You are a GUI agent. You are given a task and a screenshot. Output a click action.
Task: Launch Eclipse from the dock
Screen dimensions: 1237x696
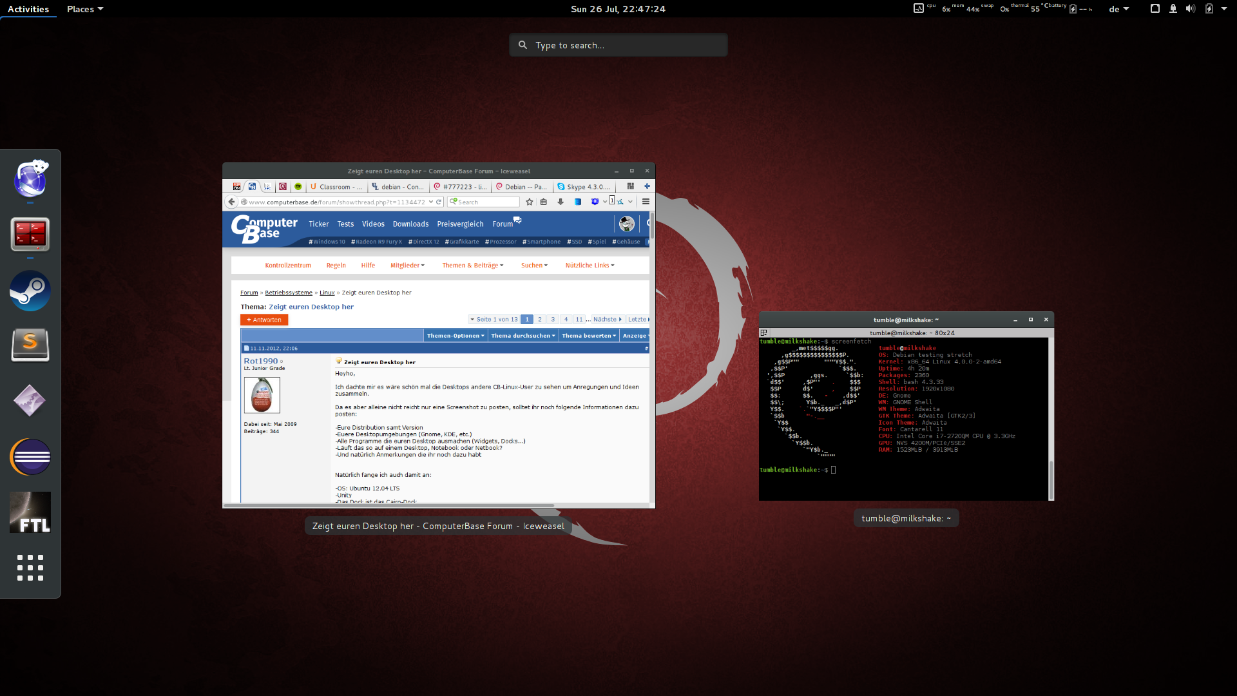click(x=30, y=457)
